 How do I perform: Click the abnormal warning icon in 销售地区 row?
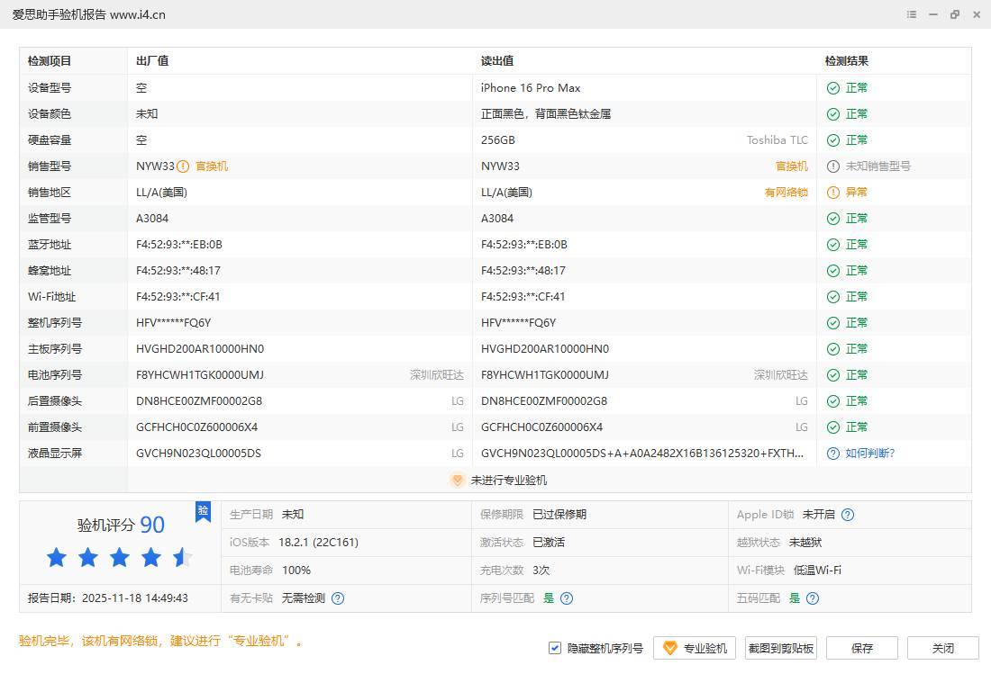pyautogui.click(x=833, y=193)
